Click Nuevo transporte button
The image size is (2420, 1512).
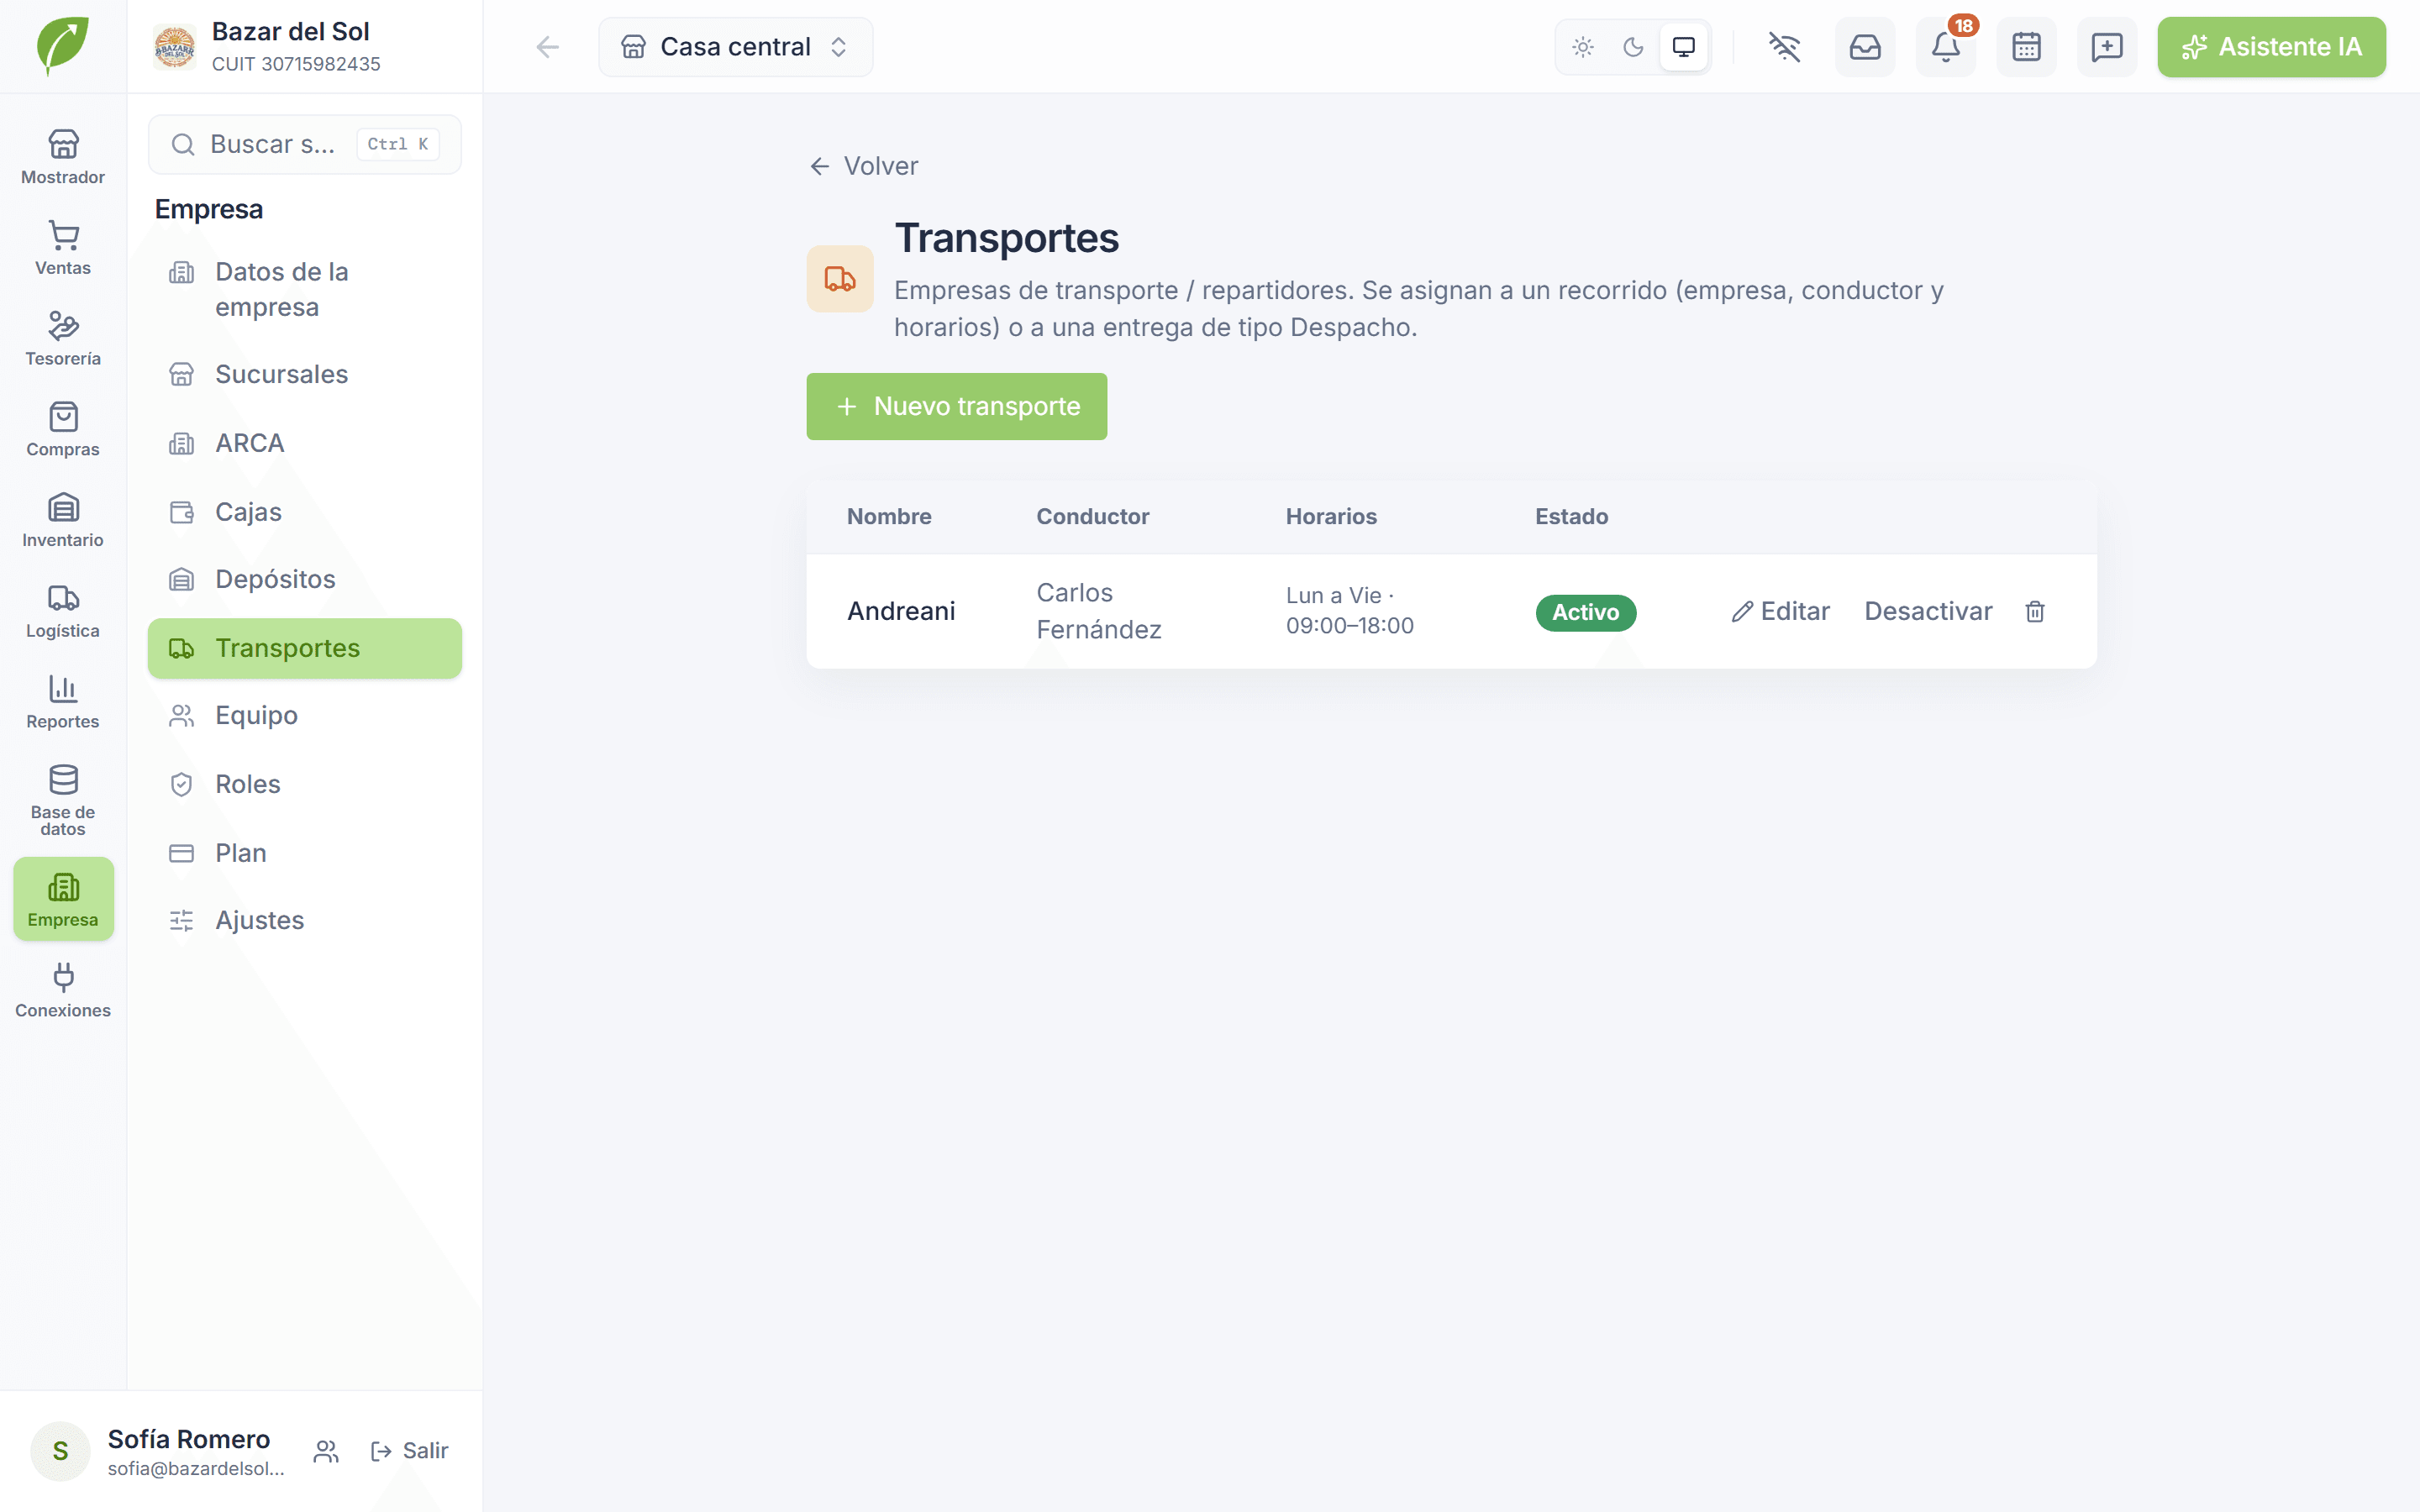tap(957, 406)
